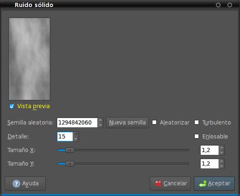Click the Tamaño X slider handle
Image resolution: width=240 pixels, height=196 pixels.
70,150
